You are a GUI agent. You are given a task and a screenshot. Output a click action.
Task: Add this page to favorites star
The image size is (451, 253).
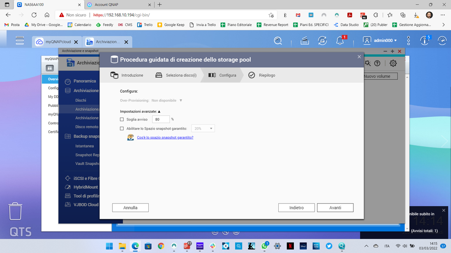pos(271,15)
